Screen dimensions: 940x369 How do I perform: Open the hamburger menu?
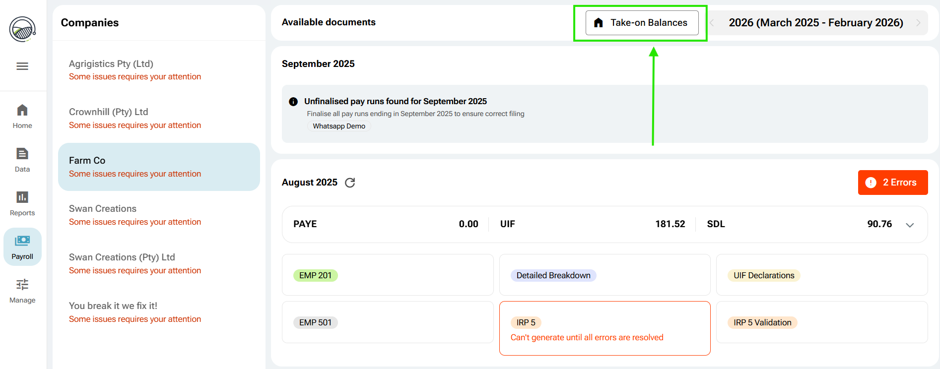click(22, 66)
